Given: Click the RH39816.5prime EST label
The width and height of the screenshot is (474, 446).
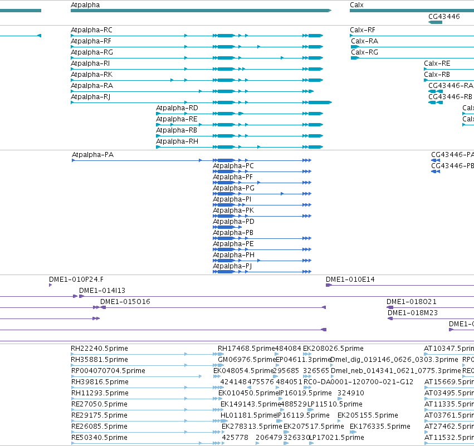Looking at the screenshot, I should [x=100, y=382].
